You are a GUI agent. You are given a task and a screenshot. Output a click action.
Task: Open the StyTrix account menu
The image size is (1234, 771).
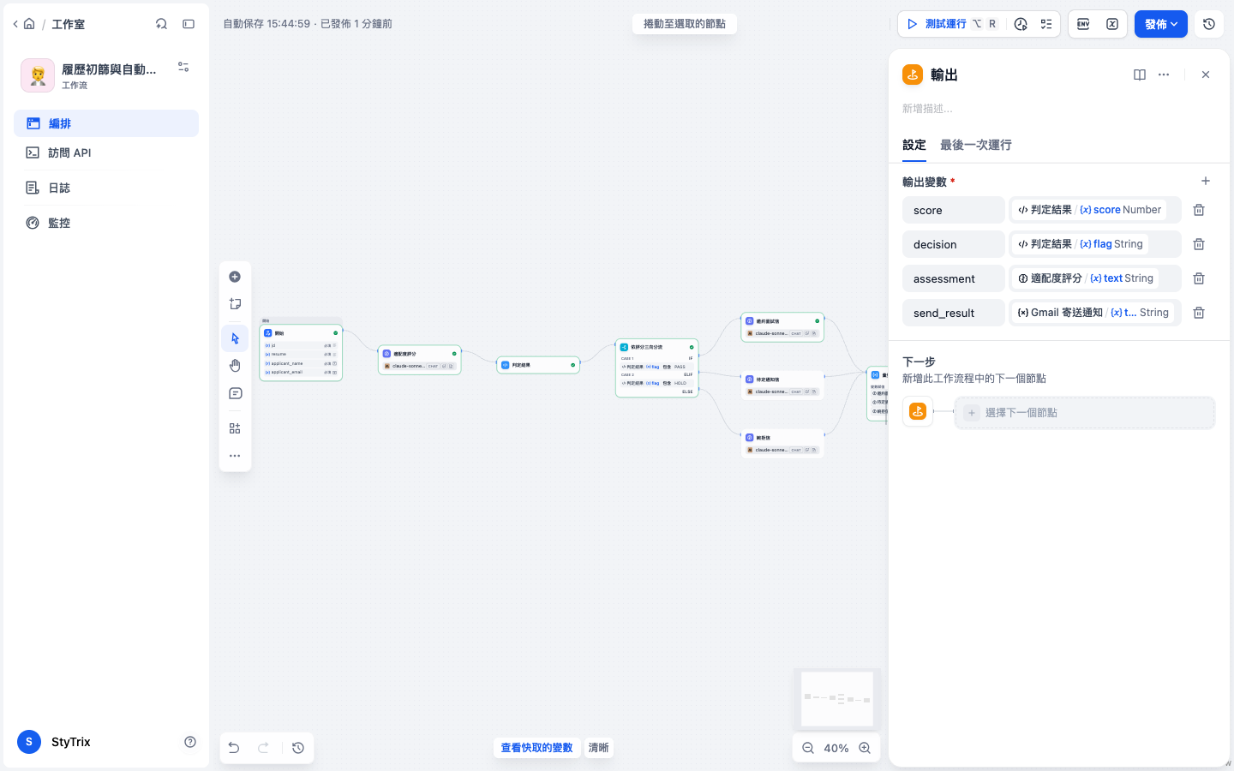[54, 742]
